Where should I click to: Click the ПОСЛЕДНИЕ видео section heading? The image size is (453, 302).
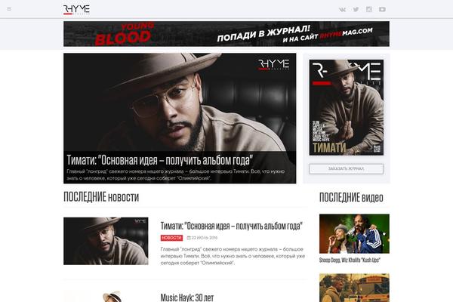(x=351, y=198)
